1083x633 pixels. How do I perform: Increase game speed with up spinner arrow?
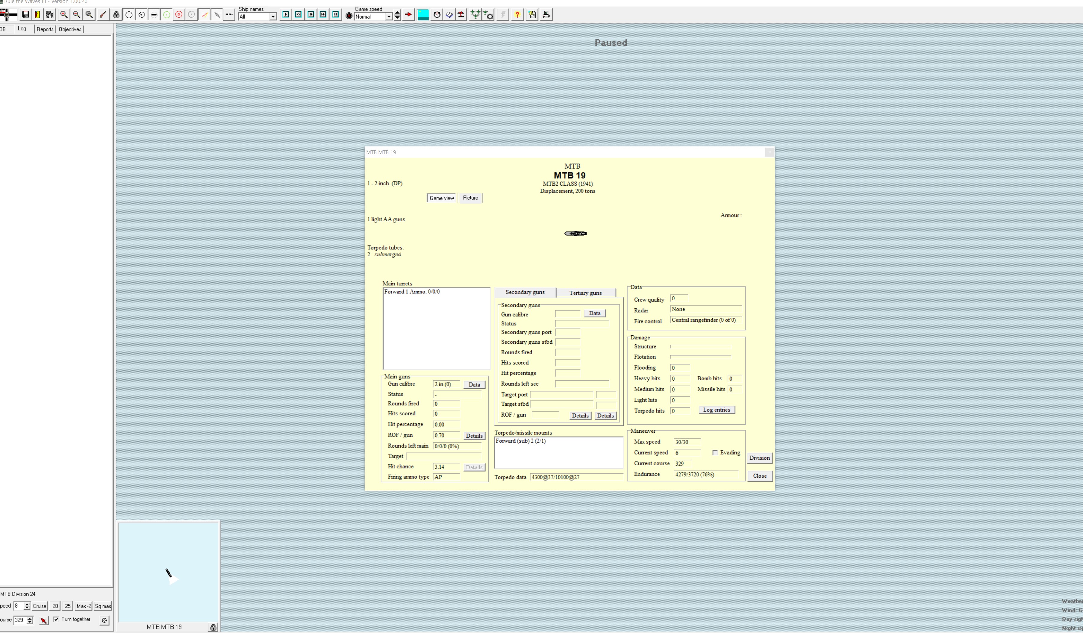[397, 13]
